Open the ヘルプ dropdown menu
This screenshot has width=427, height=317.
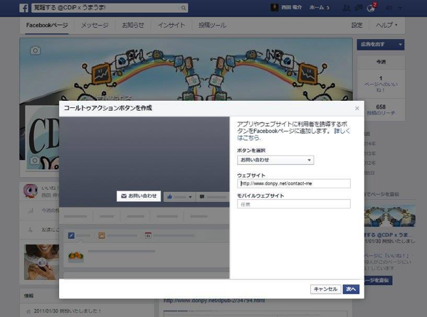click(386, 26)
